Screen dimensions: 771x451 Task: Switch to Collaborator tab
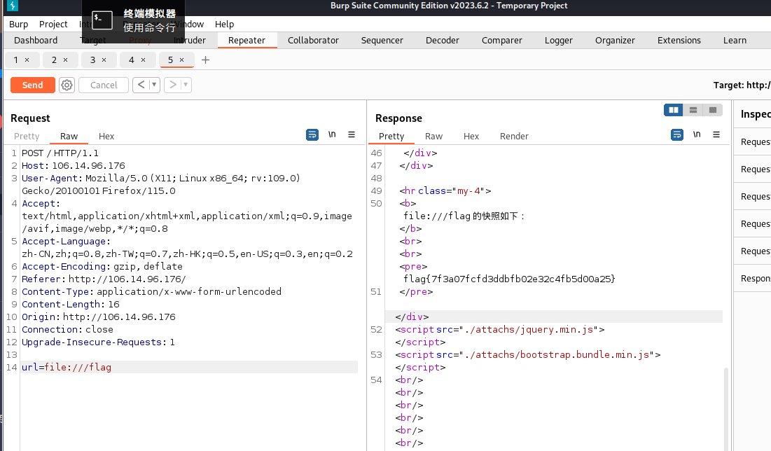(x=313, y=41)
